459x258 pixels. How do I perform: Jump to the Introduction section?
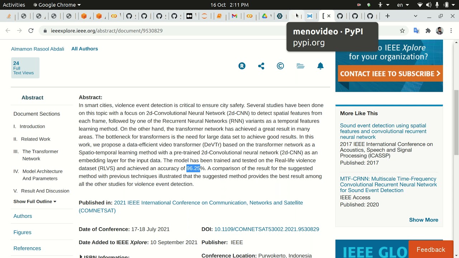pyautogui.click(x=32, y=126)
